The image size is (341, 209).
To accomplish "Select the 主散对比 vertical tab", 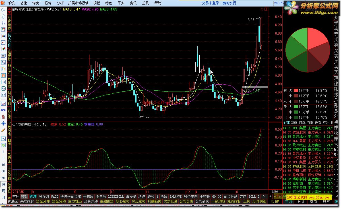I will point(9,129).
